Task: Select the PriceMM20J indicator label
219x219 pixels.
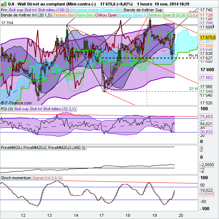Action: click(11, 147)
